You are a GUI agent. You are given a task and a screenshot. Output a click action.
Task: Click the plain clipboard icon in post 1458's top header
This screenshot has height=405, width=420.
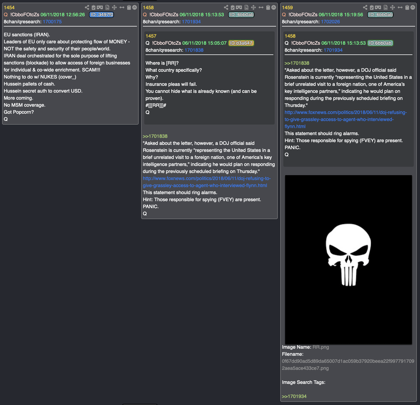[x=268, y=8]
